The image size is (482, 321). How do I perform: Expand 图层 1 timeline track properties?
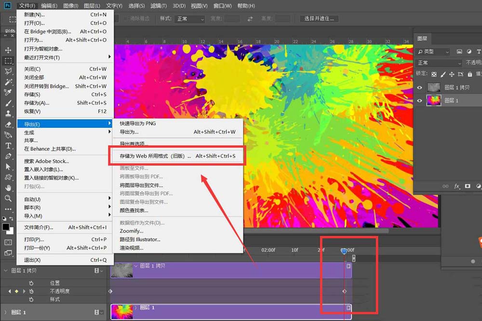(x=5, y=312)
